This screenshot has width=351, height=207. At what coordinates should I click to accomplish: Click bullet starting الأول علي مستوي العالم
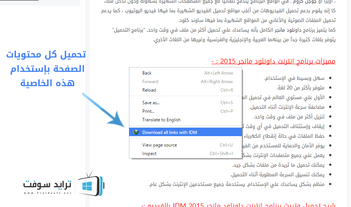[283, 97]
